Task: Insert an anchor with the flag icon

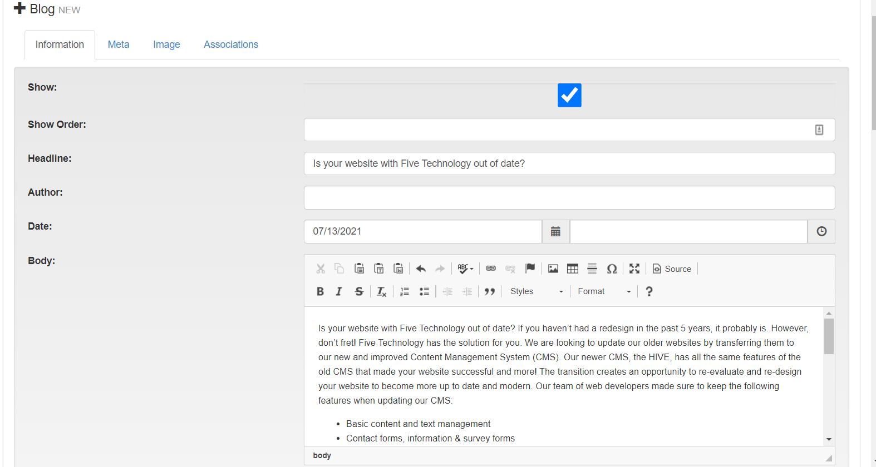Action: (530, 269)
